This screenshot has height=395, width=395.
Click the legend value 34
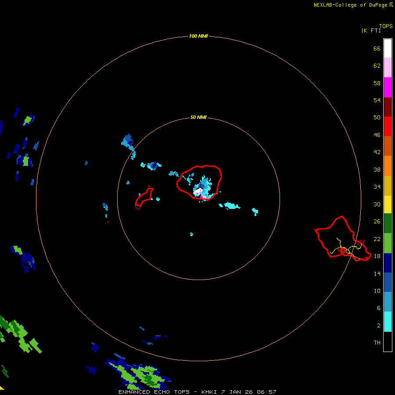pos(377,187)
